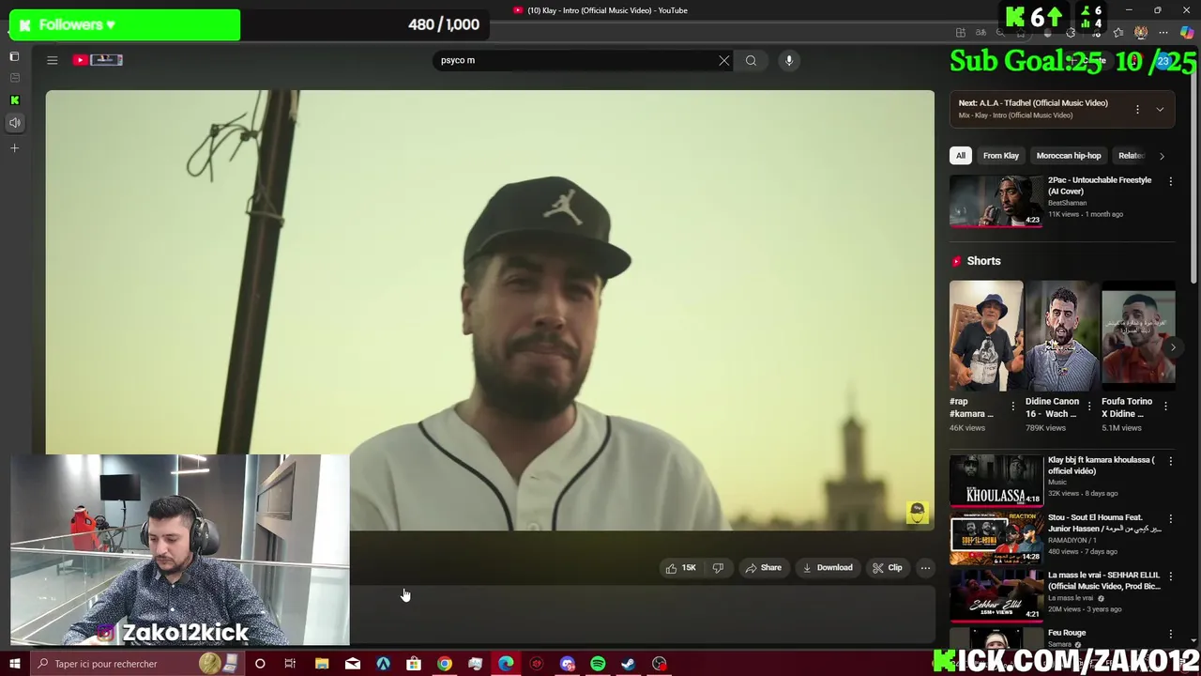Open the Edge tab actions icon
Viewport: 1201px width, 676px height.
pyautogui.click(x=14, y=56)
